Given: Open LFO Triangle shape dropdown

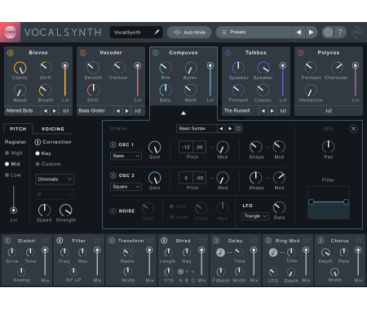Looking at the screenshot, I should click(x=255, y=216).
